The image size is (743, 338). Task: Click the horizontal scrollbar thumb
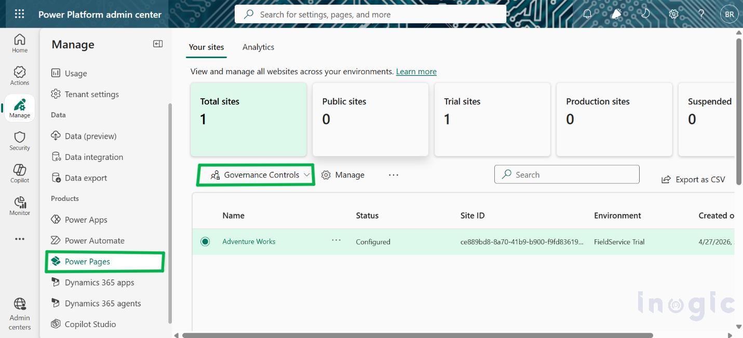(x=418, y=335)
